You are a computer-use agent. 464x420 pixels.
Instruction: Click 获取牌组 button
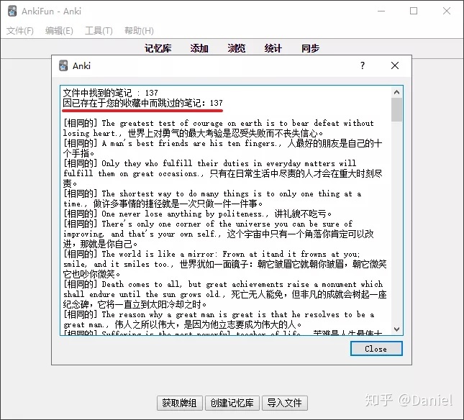tap(180, 403)
